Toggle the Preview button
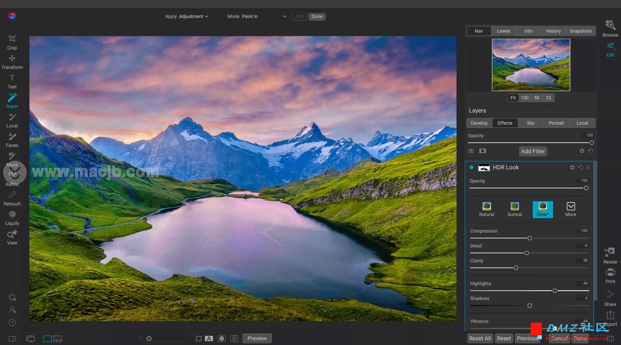Image resolution: width=621 pixels, height=345 pixels. click(x=257, y=338)
